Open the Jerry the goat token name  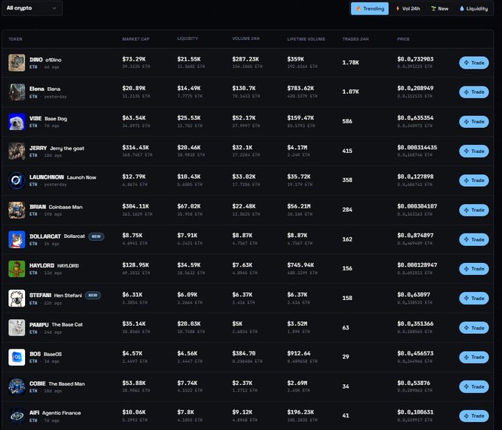click(x=67, y=149)
